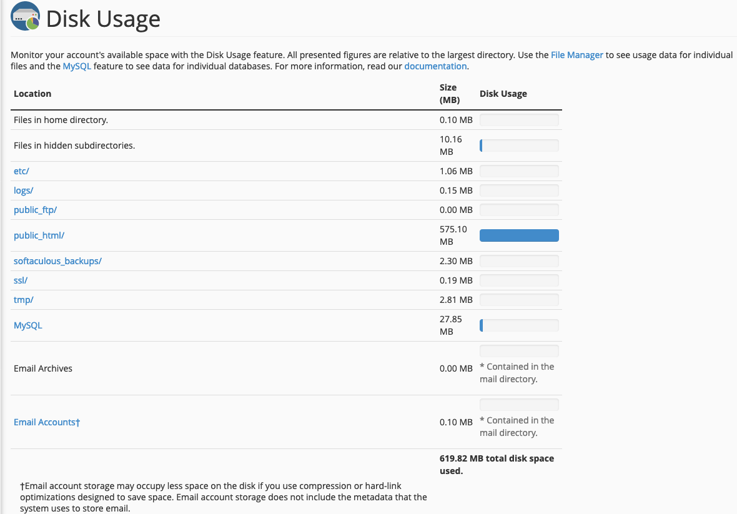The image size is (737, 514).
Task: Open the softaculous_backups/ directory
Action: pos(57,261)
